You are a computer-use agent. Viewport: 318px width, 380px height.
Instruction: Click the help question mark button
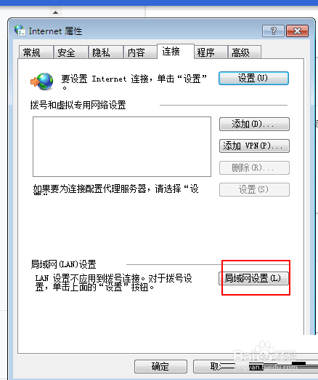click(273, 31)
